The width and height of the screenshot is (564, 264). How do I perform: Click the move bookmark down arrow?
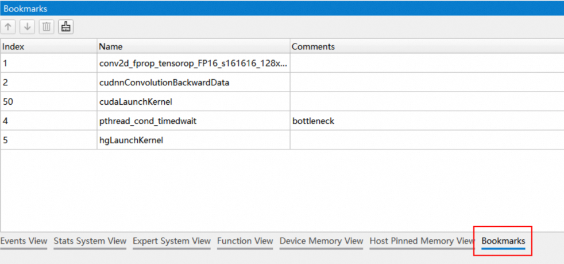(27, 27)
